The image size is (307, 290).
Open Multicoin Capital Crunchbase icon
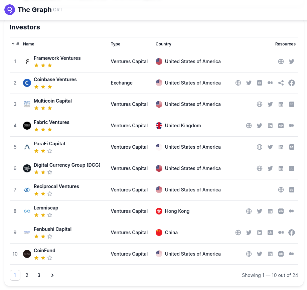click(292, 104)
